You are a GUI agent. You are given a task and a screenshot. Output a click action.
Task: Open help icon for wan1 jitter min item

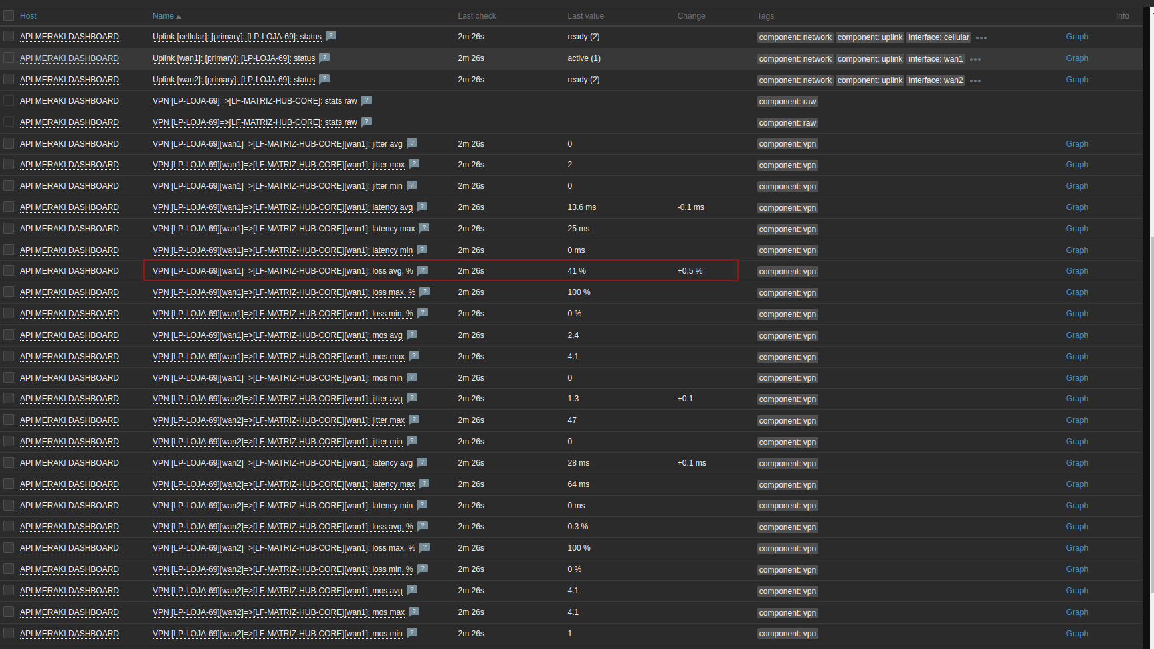point(412,185)
